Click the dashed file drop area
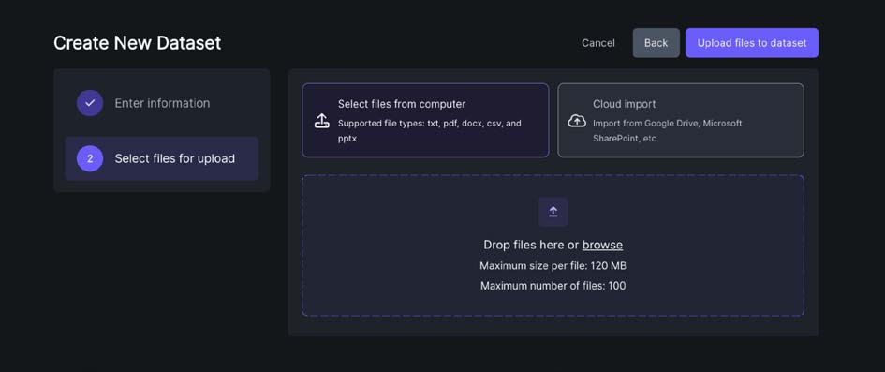 [553, 246]
